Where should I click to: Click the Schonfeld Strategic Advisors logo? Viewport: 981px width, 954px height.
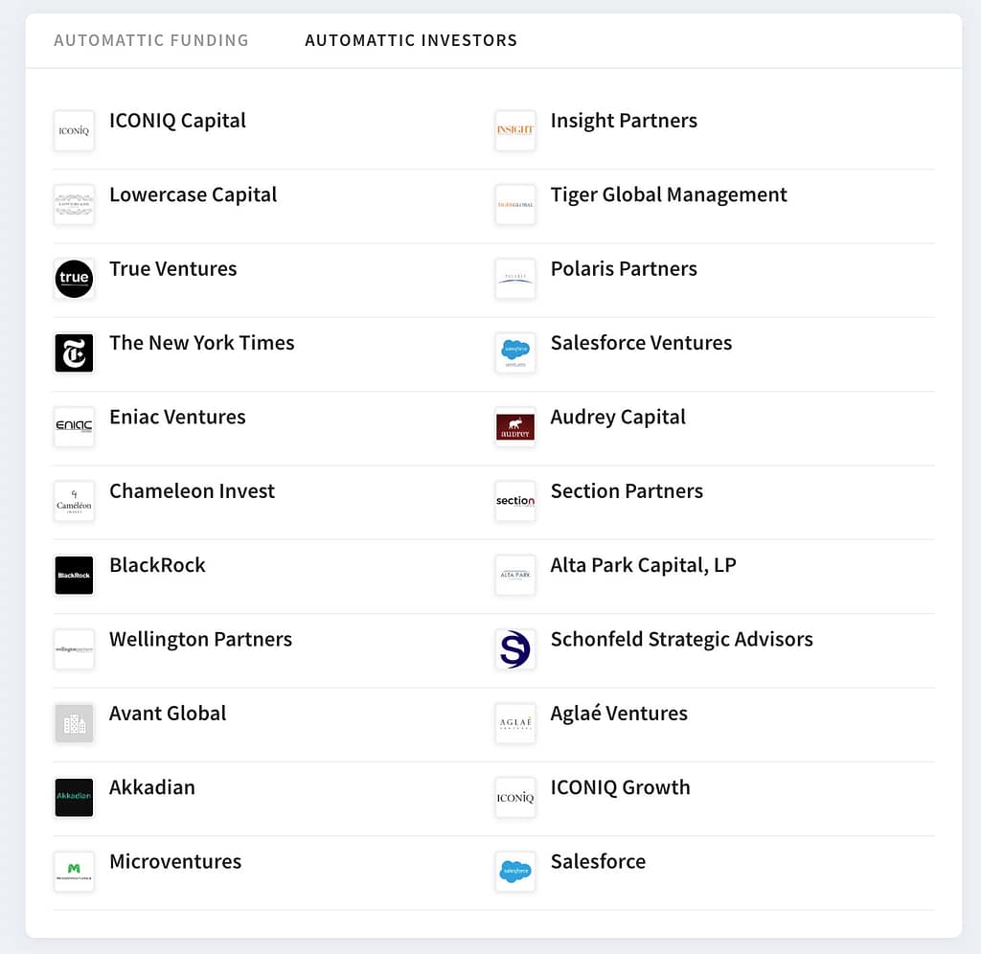click(x=514, y=649)
